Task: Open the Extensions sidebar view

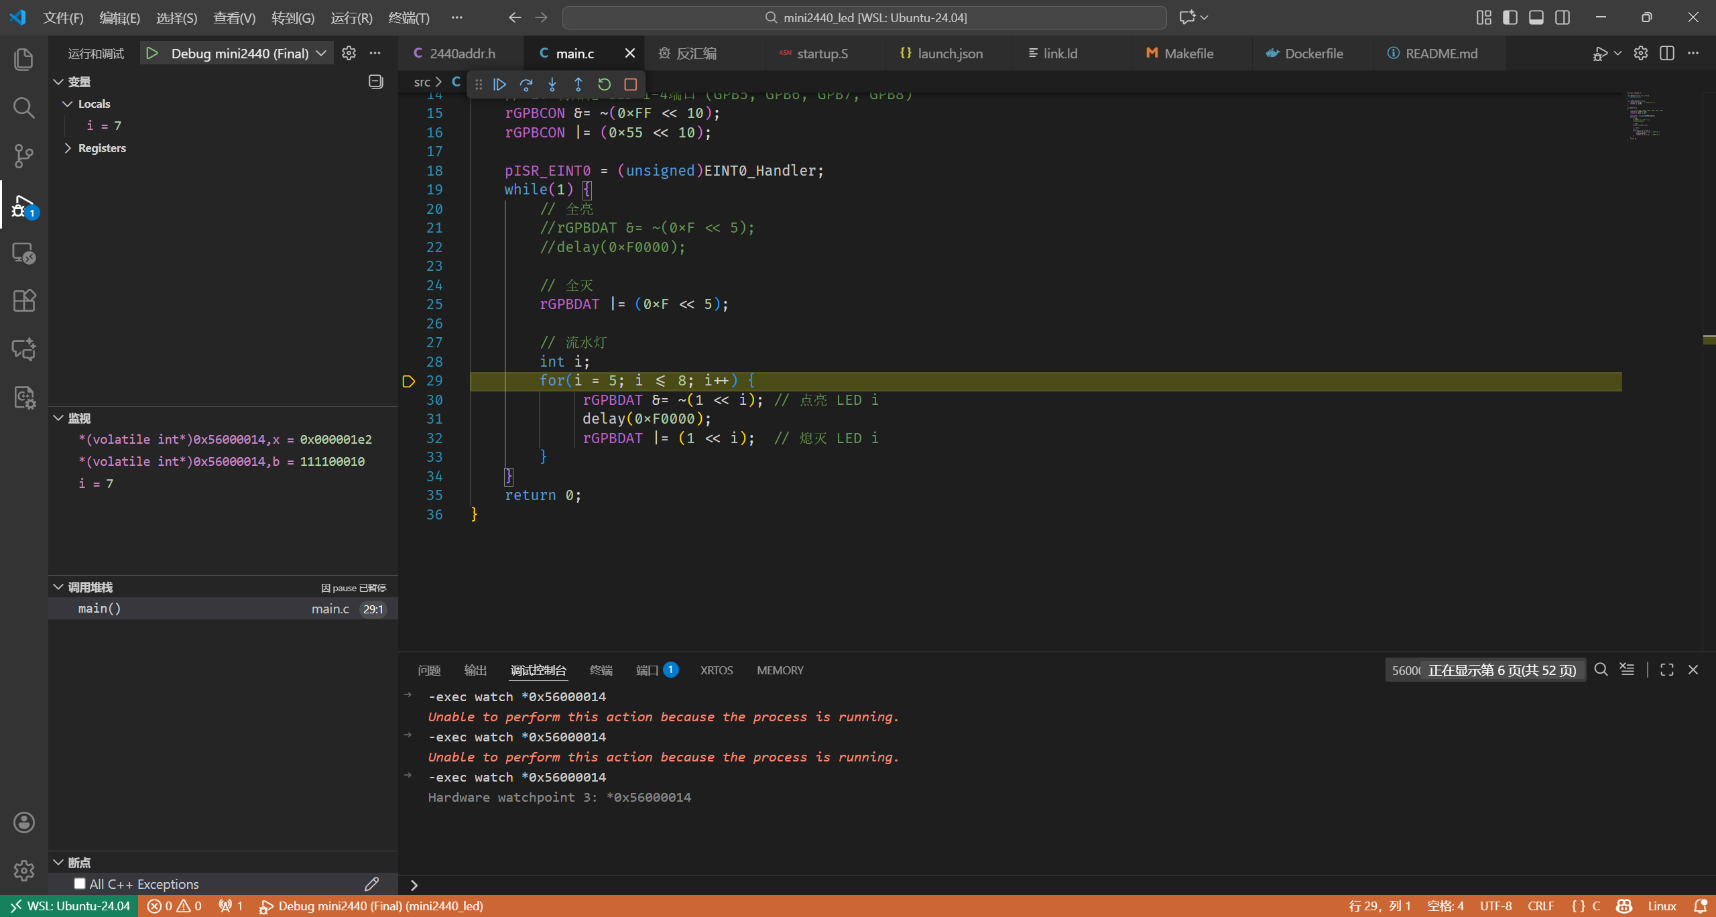Action: (x=23, y=300)
